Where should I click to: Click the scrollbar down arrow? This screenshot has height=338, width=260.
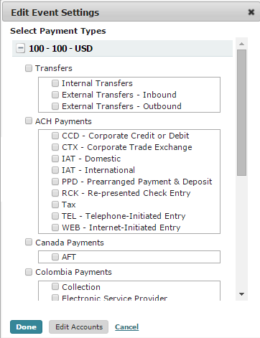point(241,294)
